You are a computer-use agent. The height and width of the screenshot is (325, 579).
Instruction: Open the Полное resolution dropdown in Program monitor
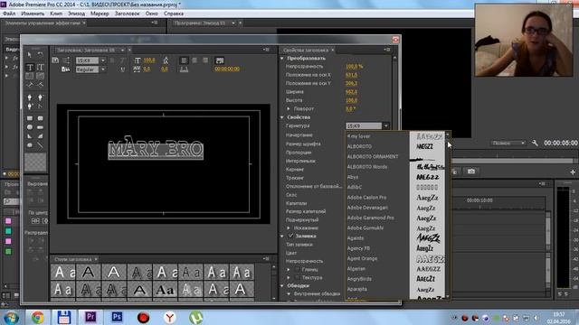(x=508, y=143)
